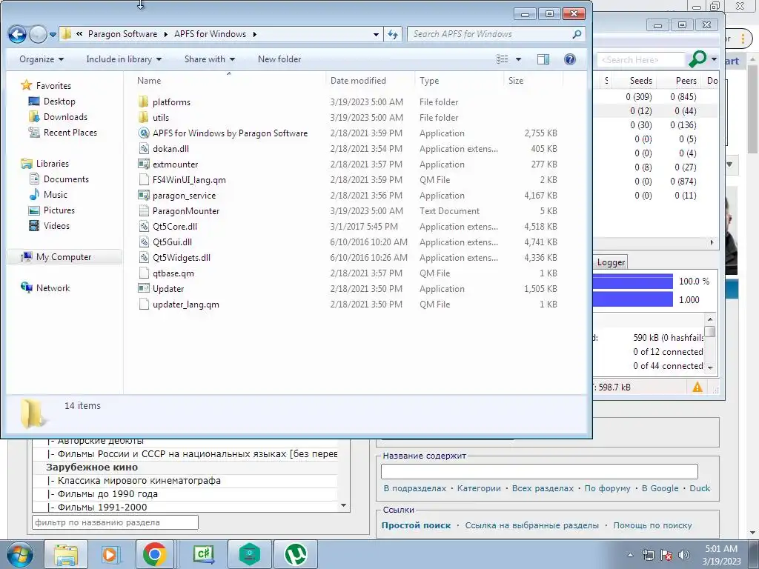Image resolution: width=759 pixels, height=569 pixels.
Task: Click the Forward arrow in Explorer
Action: coord(38,34)
